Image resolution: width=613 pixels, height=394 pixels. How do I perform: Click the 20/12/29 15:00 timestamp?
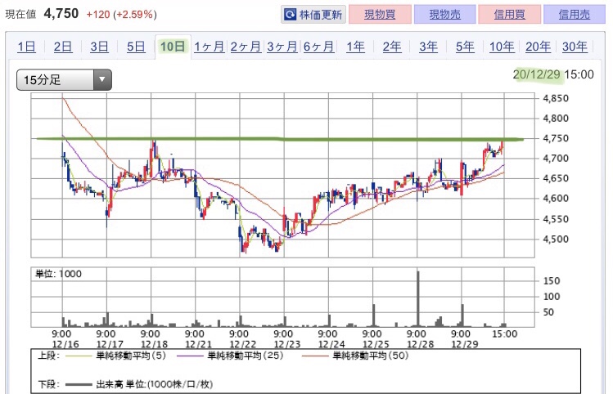click(553, 74)
